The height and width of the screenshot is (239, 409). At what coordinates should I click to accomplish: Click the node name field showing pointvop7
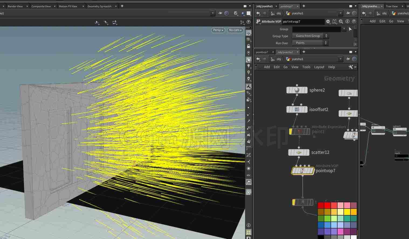(303, 22)
